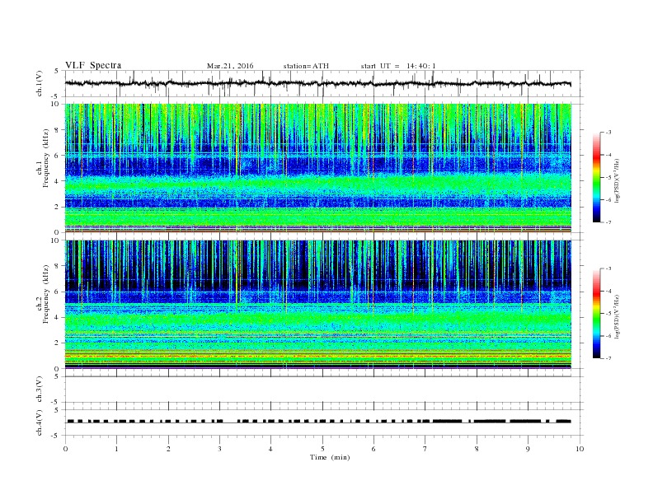The image size is (653, 504).
Task: Click the ch.1 spectrogram PSD colorbar
Action: pyautogui.click(x=597, y=177)
